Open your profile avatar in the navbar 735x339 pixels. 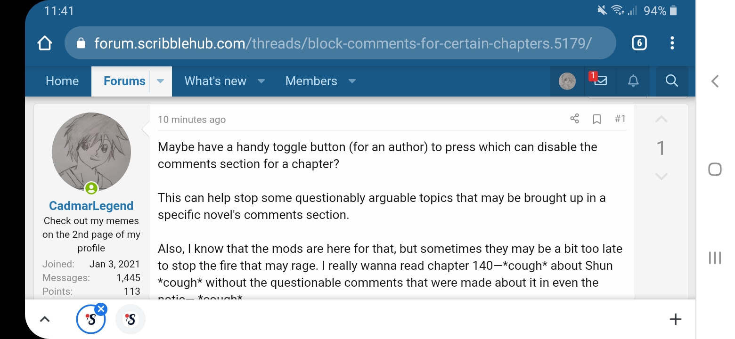click(567, 81)
